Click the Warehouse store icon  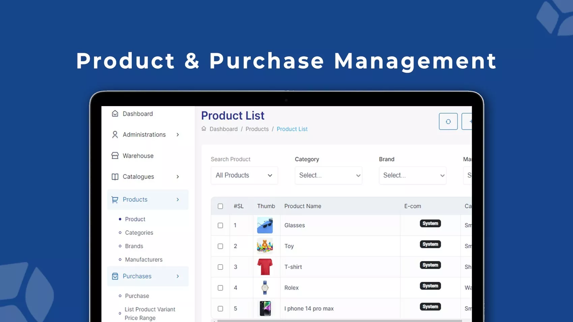tap(115, 156)
